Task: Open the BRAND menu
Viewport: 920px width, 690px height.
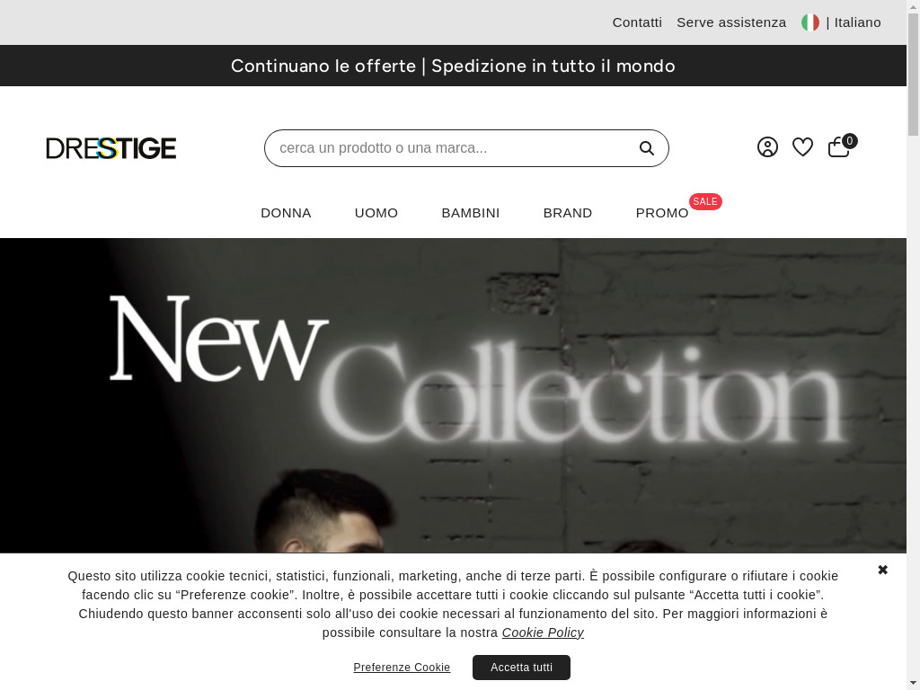Action: [568, 213]
